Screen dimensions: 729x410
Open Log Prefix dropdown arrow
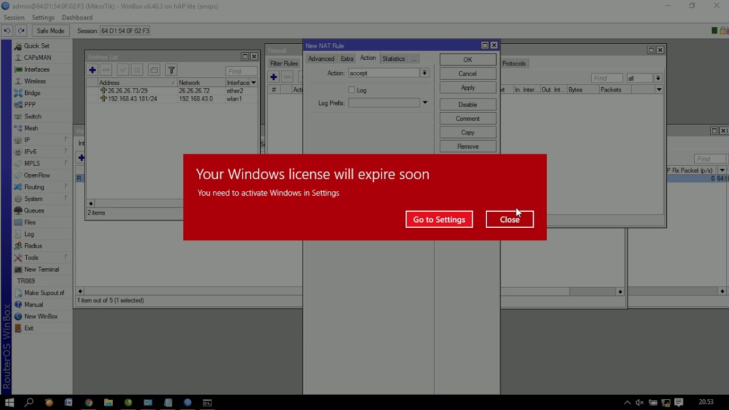424,102
